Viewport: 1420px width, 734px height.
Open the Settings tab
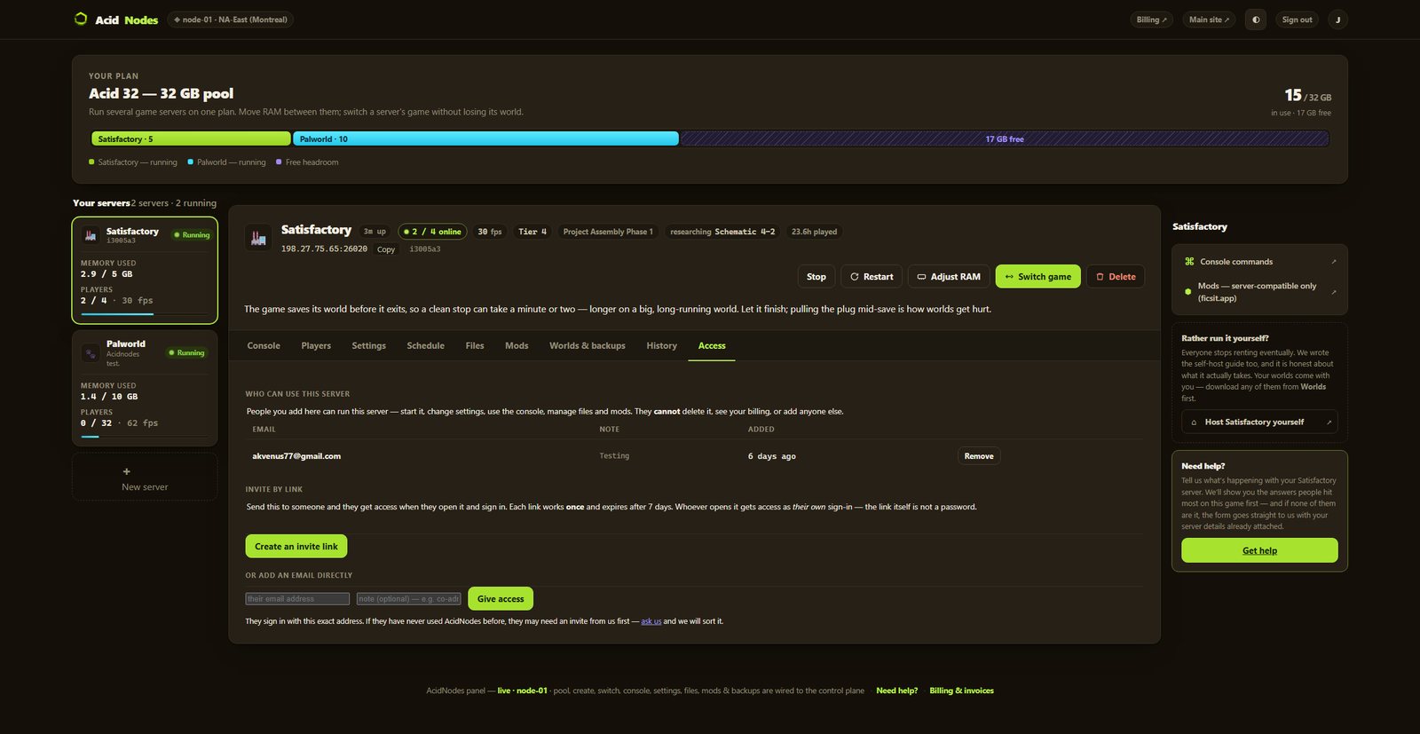[x=368, y=346]
